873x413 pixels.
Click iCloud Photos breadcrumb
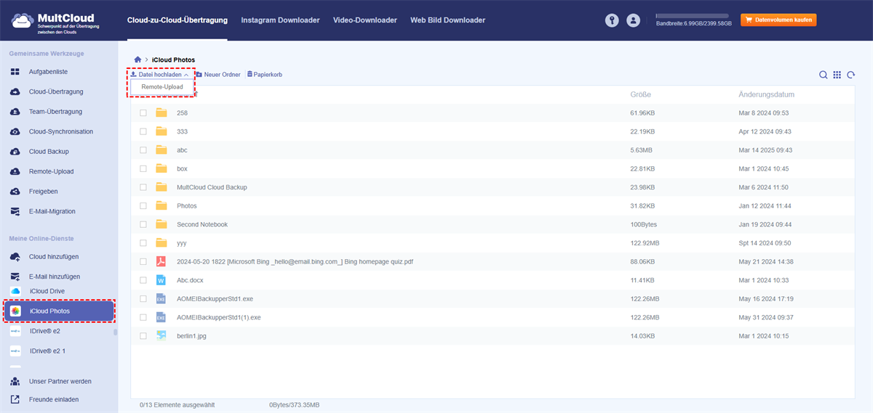[173, 60]
